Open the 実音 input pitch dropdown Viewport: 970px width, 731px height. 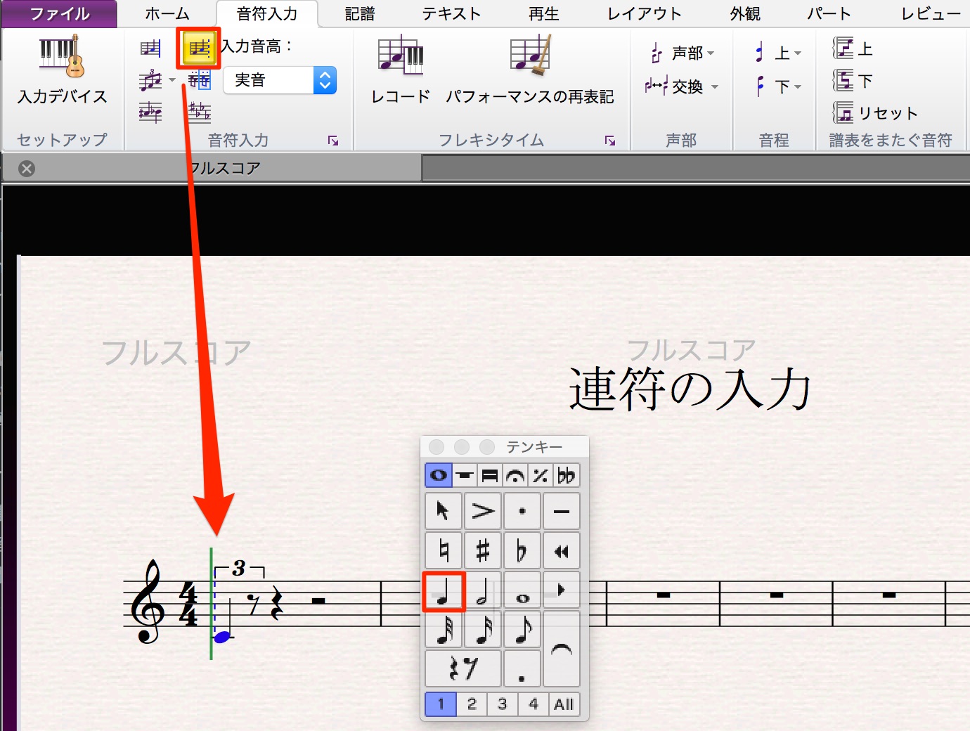tap(280, 80)
